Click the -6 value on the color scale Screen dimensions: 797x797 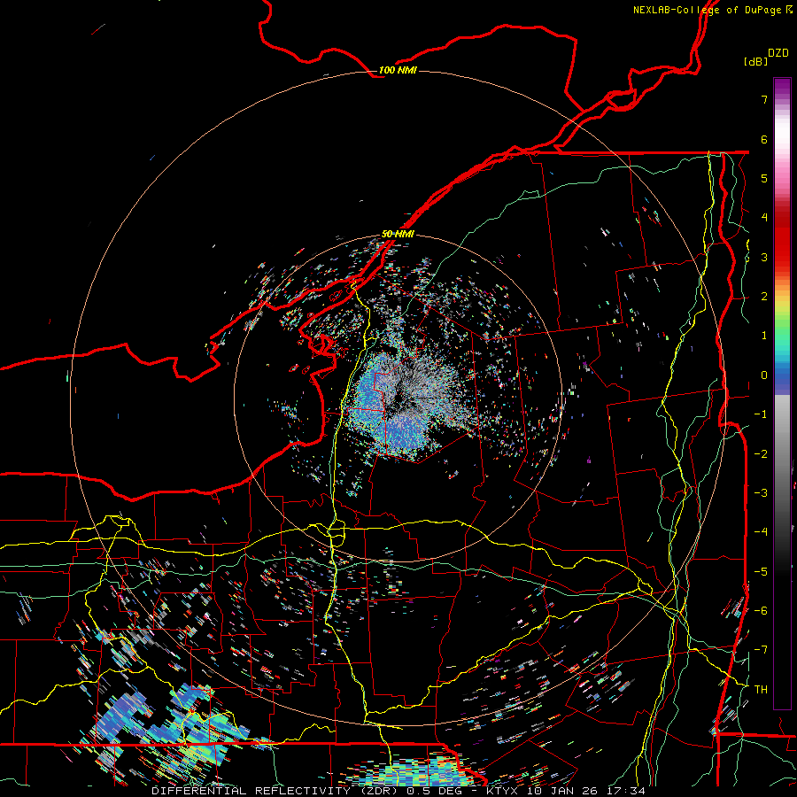[x=761, y=610]
